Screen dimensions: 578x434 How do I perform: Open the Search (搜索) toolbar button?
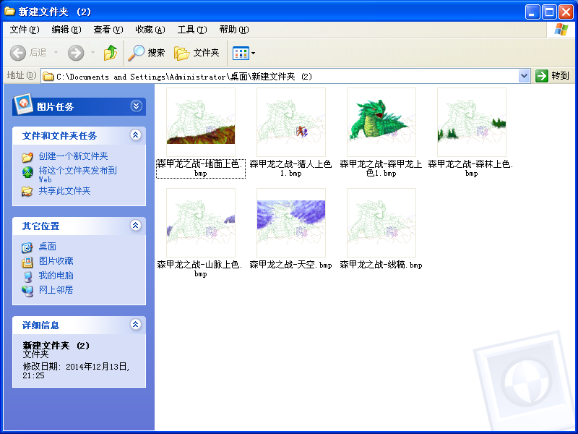point(147,53)
